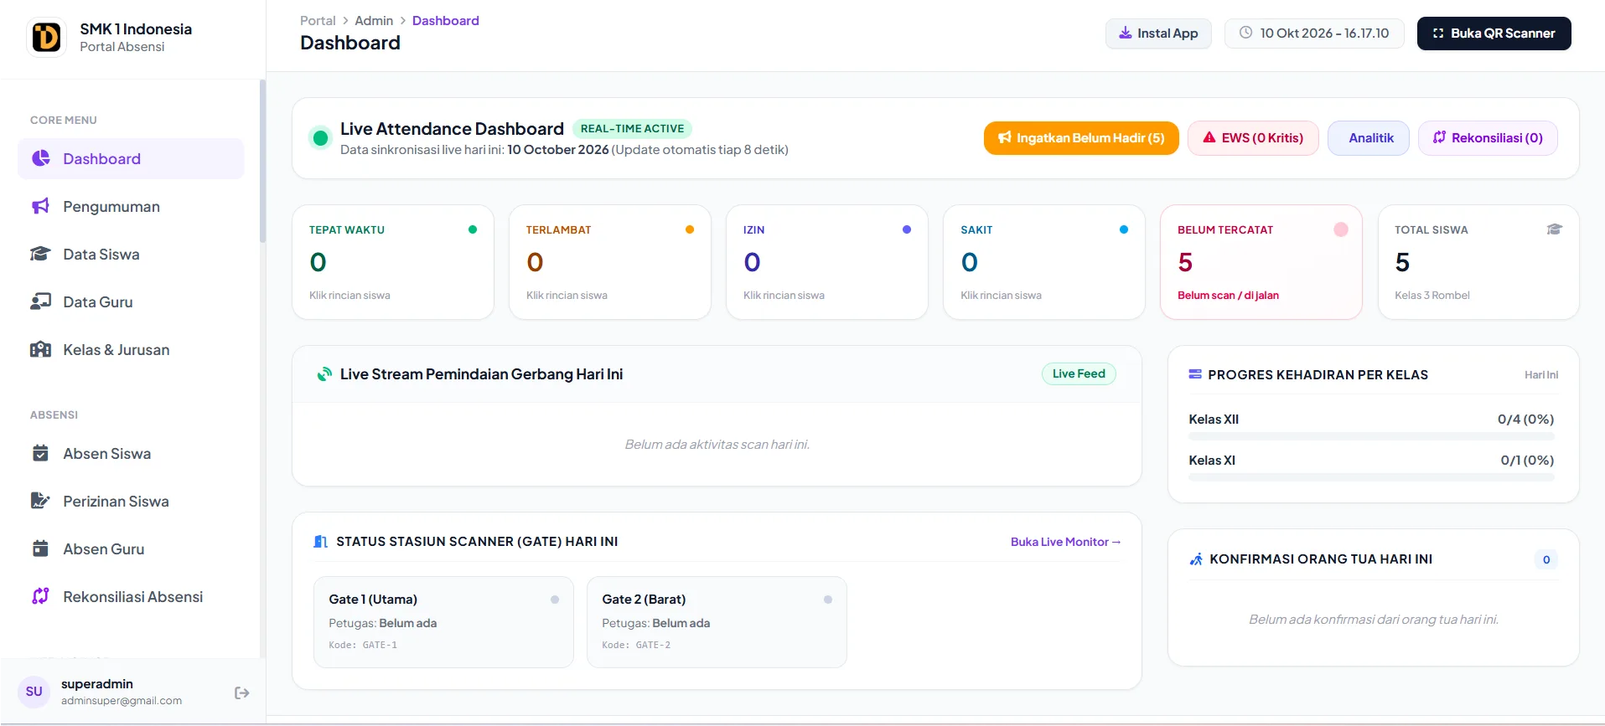Open EWS (0 Kritis) warning button
Screen dimensions: 1605x726
(x=1253, y=138)
